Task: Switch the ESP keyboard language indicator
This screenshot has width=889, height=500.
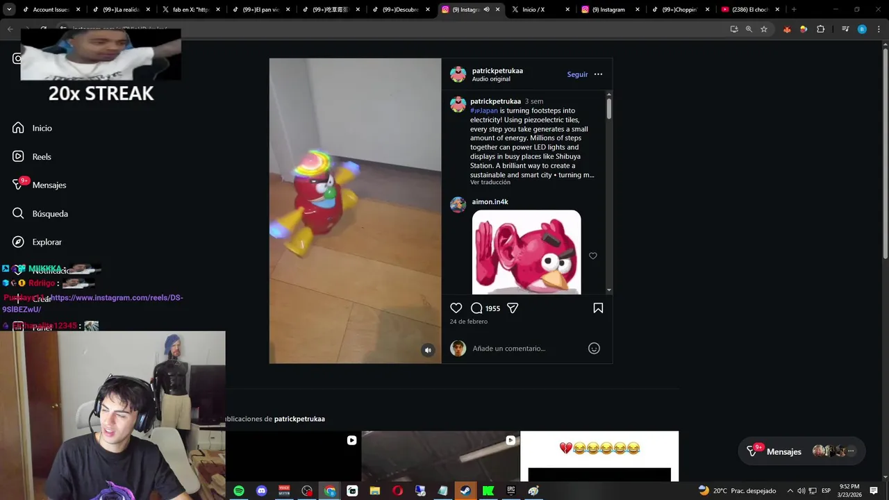Action: (826, 491)
